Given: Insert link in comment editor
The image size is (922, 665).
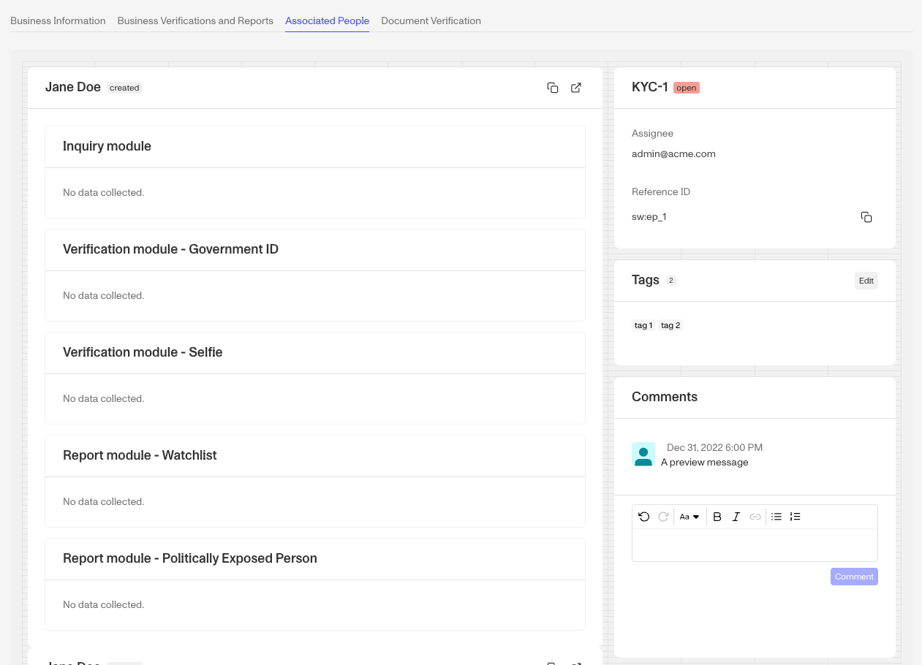Looking at the screenshot, I should pos(755,517).
